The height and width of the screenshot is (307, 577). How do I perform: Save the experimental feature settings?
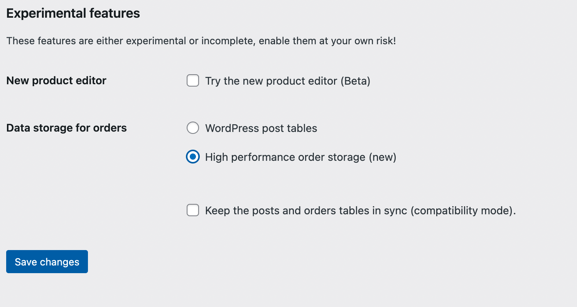[47, 262]
